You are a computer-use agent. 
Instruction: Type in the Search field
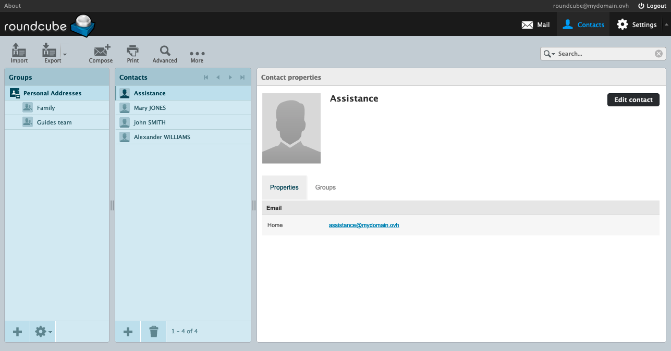tap(605, 54)
